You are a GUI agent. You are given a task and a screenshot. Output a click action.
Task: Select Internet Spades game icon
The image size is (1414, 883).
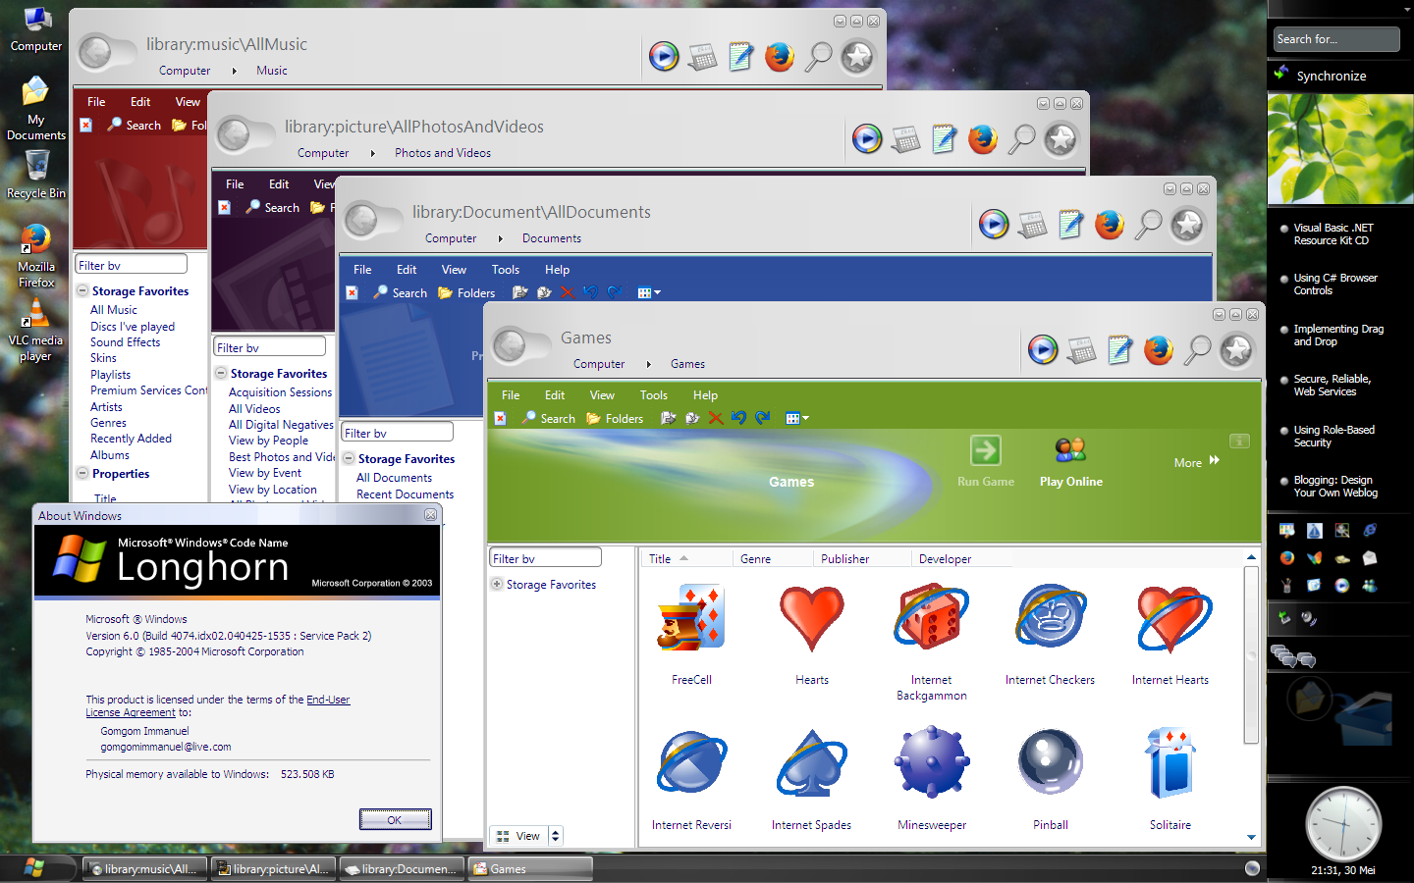coord(812,761)
